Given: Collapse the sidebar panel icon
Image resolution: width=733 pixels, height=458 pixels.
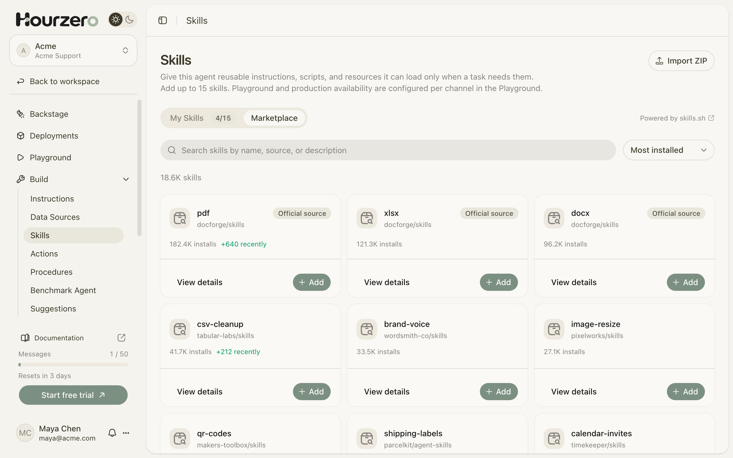Looking at the screenshot, I should (x=163, y=20).
